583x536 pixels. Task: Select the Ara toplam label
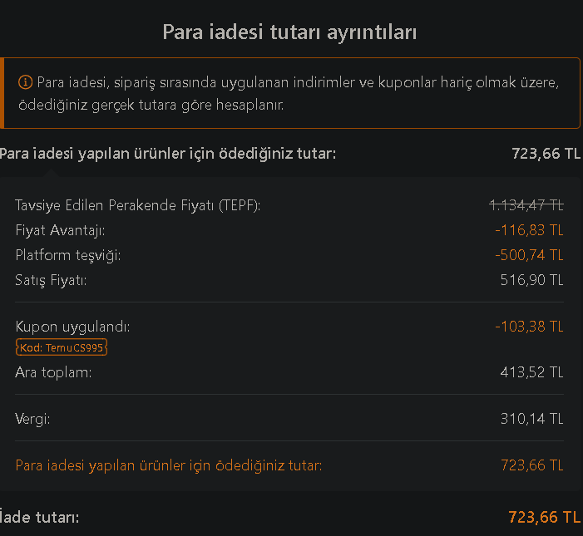coord(53,372)
